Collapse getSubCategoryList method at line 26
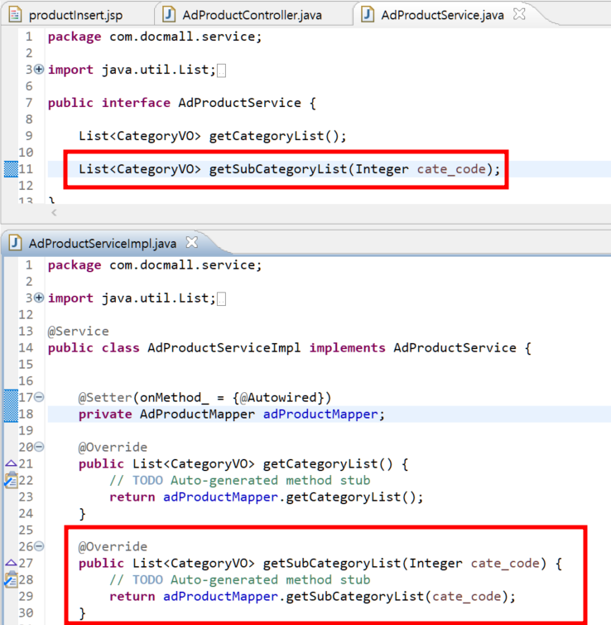The width and height of the screenshot is (611, 625). 39,546
